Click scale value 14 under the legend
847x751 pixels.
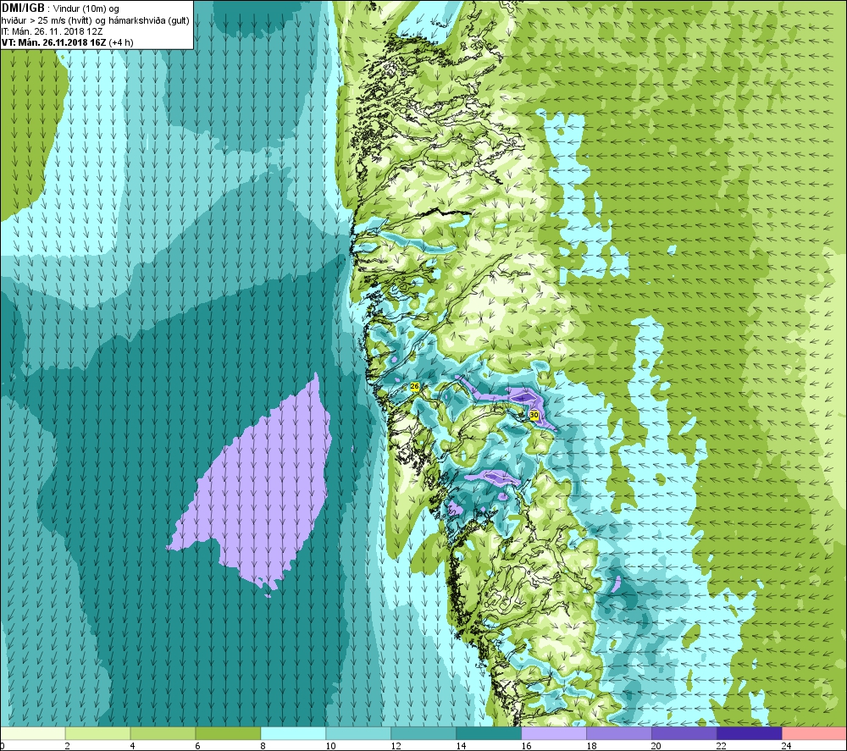(x=461, y=746)
